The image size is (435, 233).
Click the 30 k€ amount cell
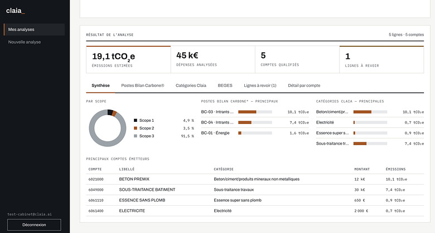click(x=360, y=190)
